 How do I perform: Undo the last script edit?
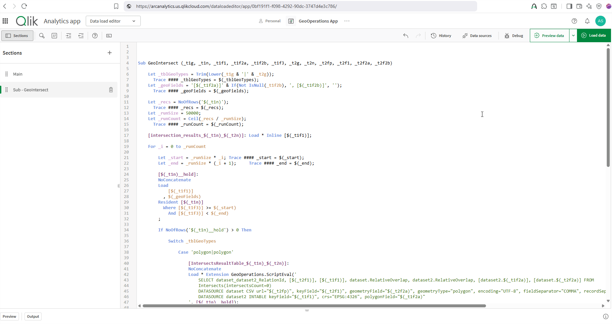406,36
